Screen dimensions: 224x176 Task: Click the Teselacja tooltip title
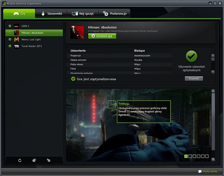click(x=124, y=104)
